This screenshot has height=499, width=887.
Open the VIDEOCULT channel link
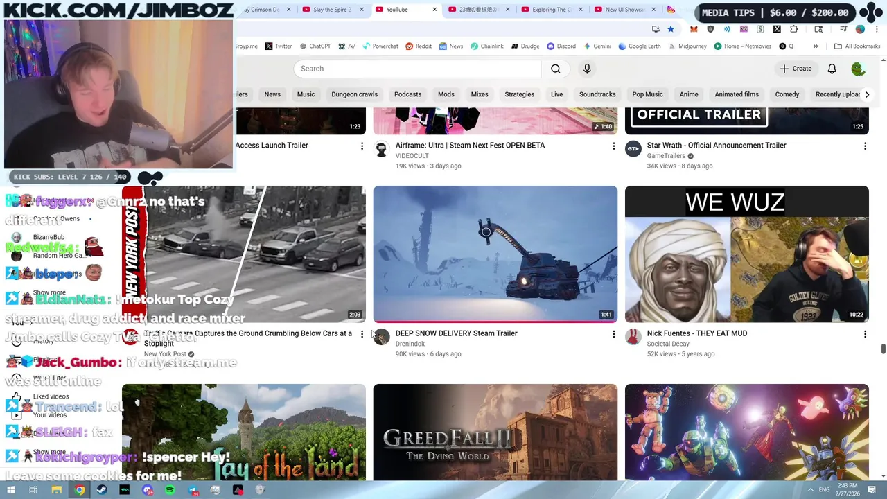click(412, 156)
